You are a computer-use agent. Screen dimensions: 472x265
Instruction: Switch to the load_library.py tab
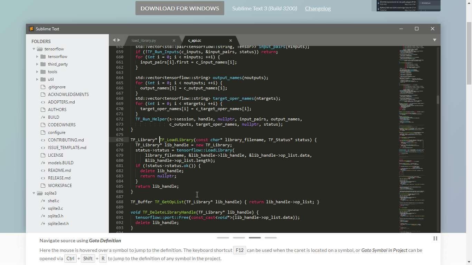click(x=144, y=40)
